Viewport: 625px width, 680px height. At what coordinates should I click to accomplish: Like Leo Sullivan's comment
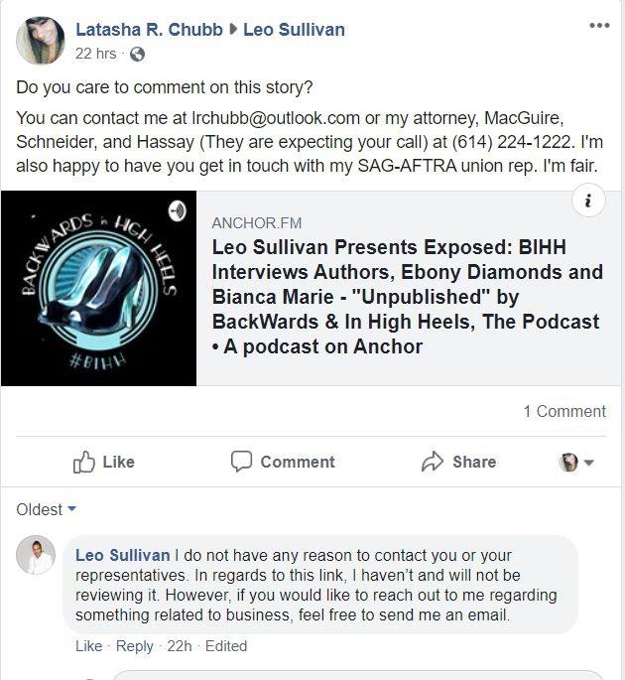pos(89,645)
